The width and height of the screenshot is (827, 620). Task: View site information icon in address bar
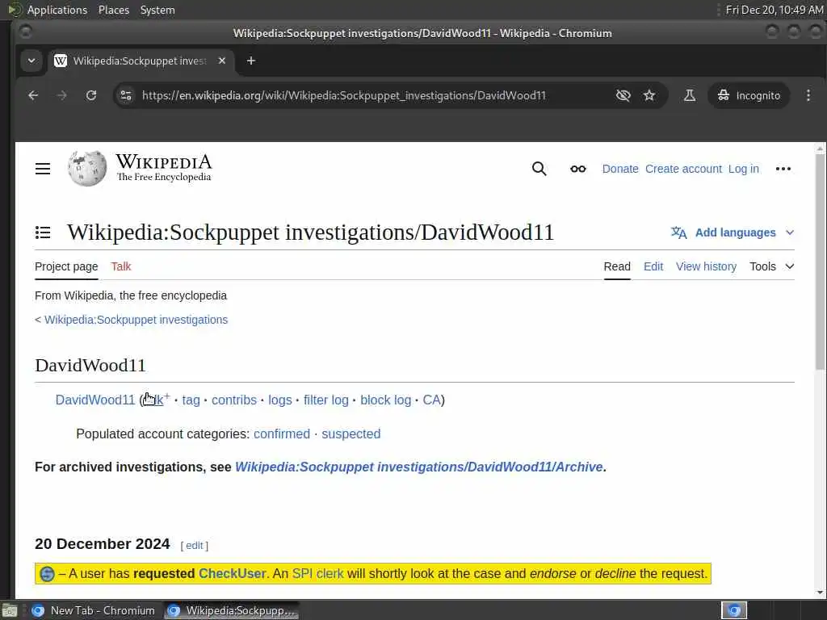tap(126, 95)
